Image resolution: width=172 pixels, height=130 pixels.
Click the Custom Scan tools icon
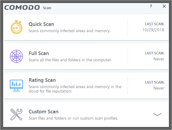tap(16, 115)
